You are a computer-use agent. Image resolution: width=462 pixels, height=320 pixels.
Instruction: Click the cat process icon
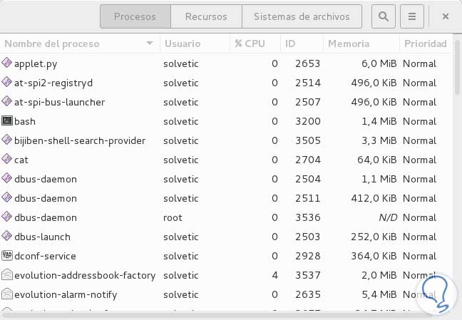tap(7, 160)
